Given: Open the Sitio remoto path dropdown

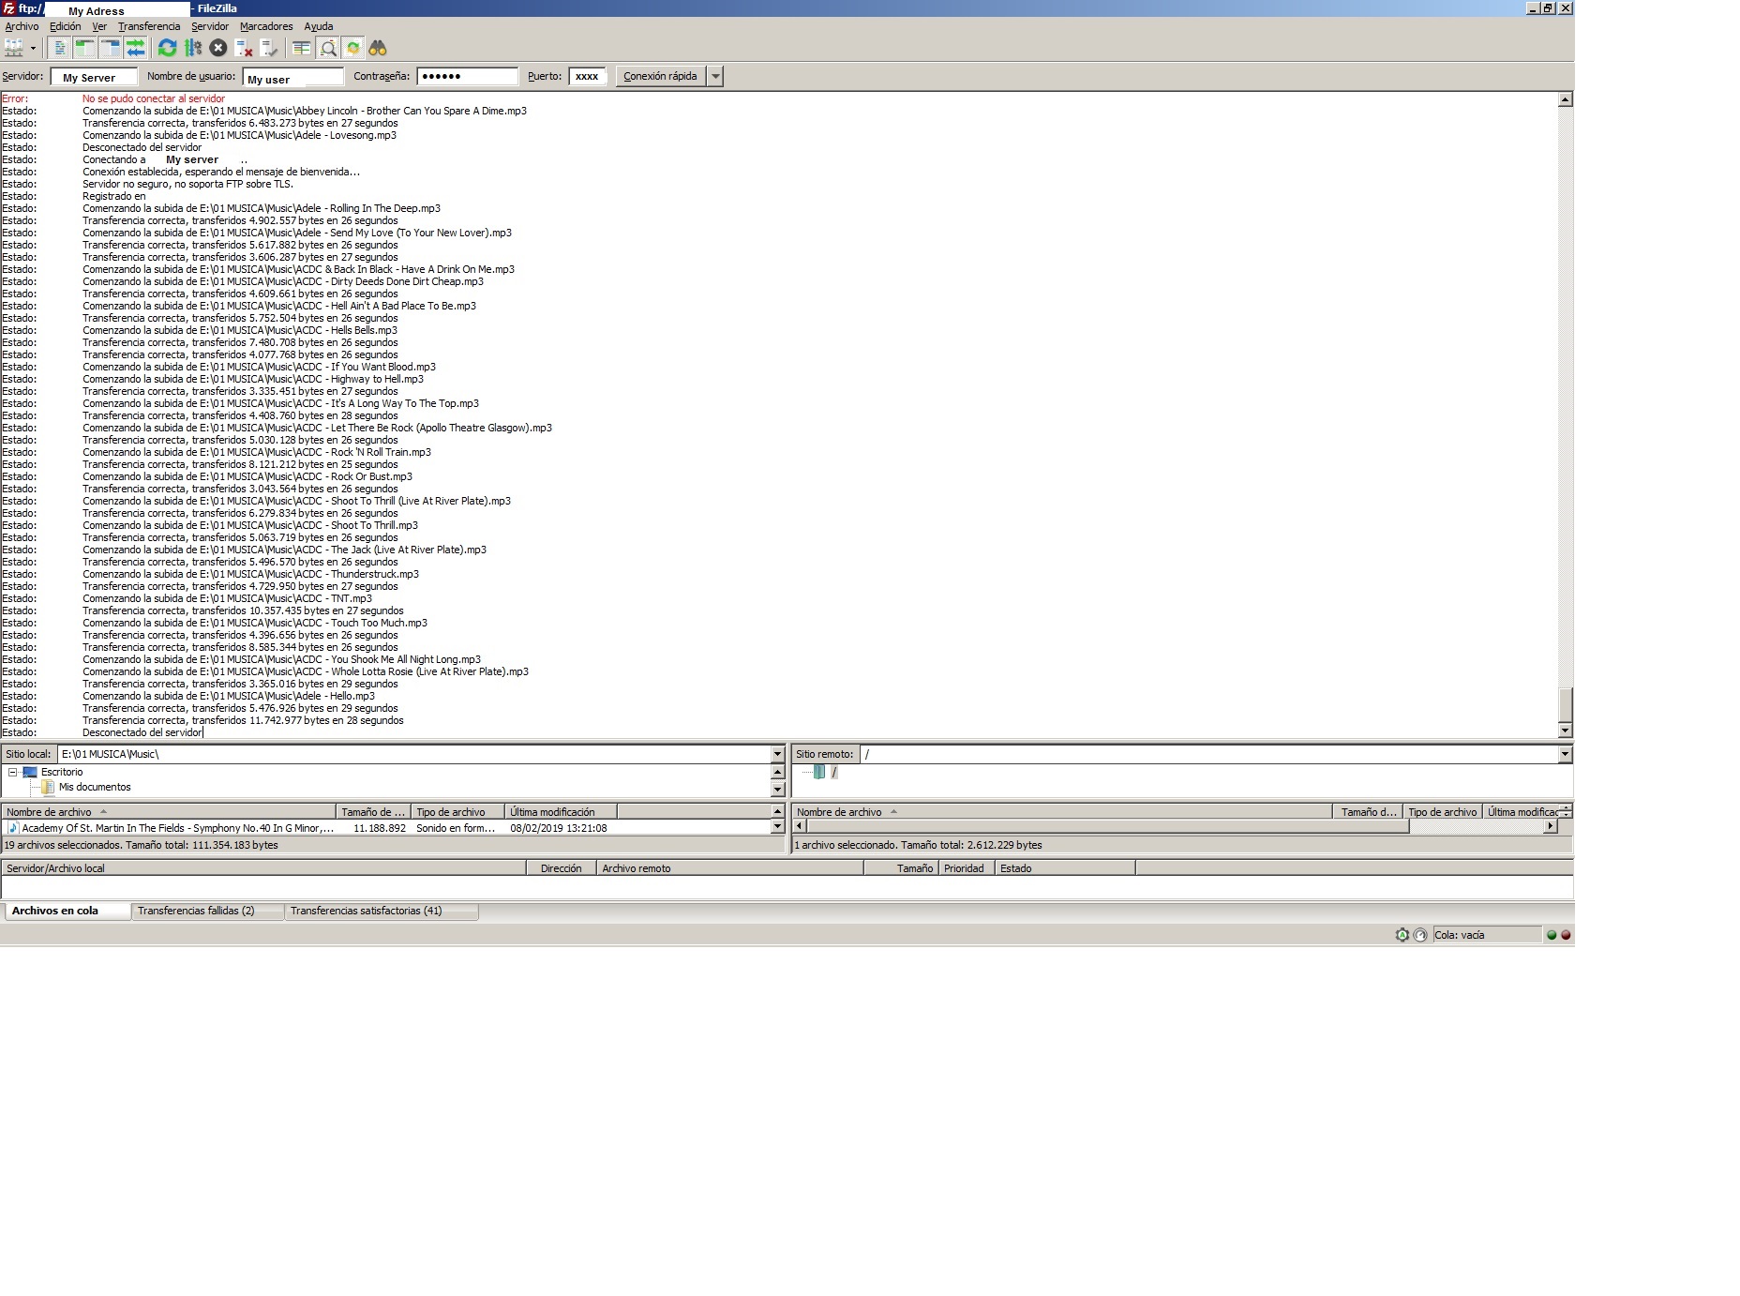Looking at the screenshot, I should [x=1565, y=754].
